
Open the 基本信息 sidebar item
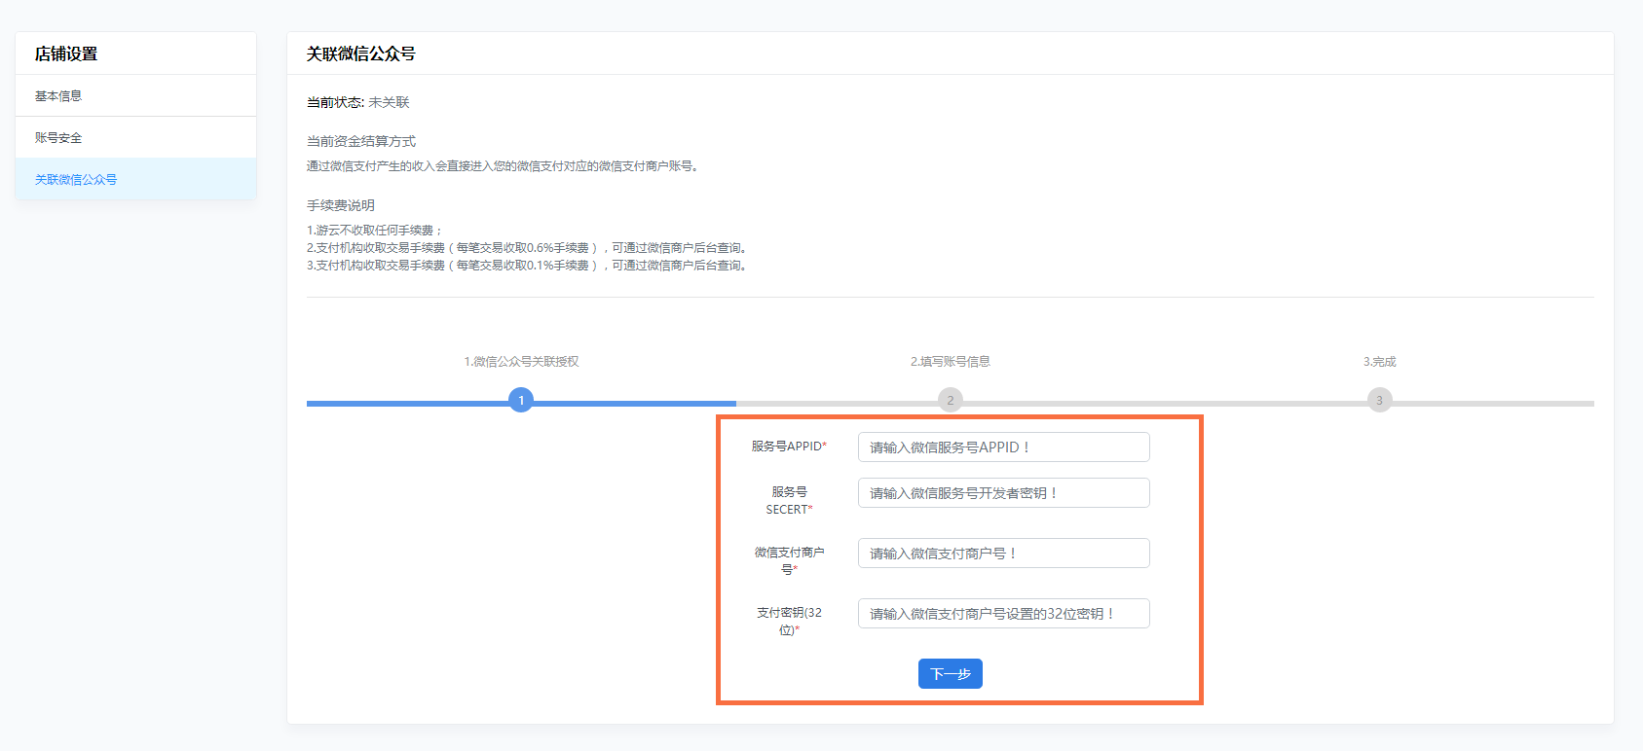pyautogui.click(x=135, y=95)
